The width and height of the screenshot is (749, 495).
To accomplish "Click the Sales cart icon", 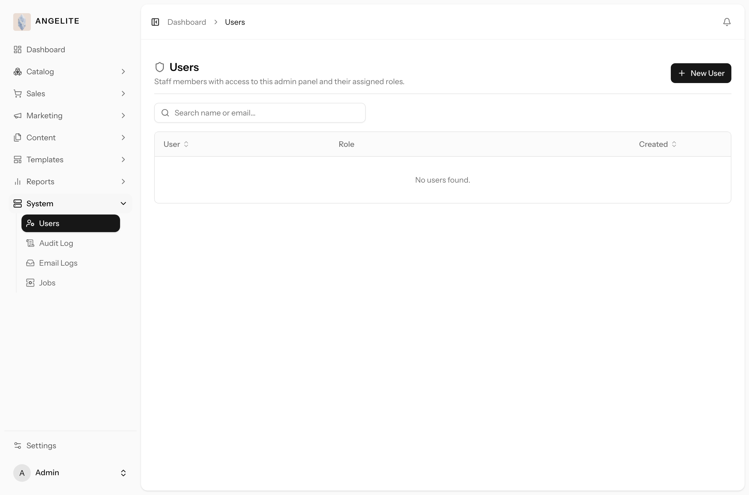I will (x=18, y=94).
